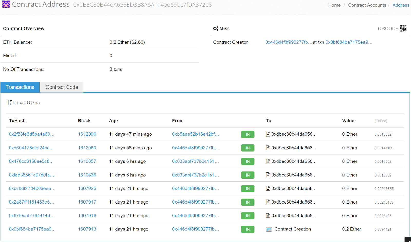Click the 8 txns transaction count
The width and height of the screenshot is (411, 242).
click(x=116, y=69)
